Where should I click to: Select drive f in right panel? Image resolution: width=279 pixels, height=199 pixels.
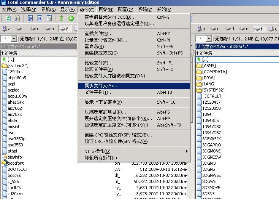(259, 29)
